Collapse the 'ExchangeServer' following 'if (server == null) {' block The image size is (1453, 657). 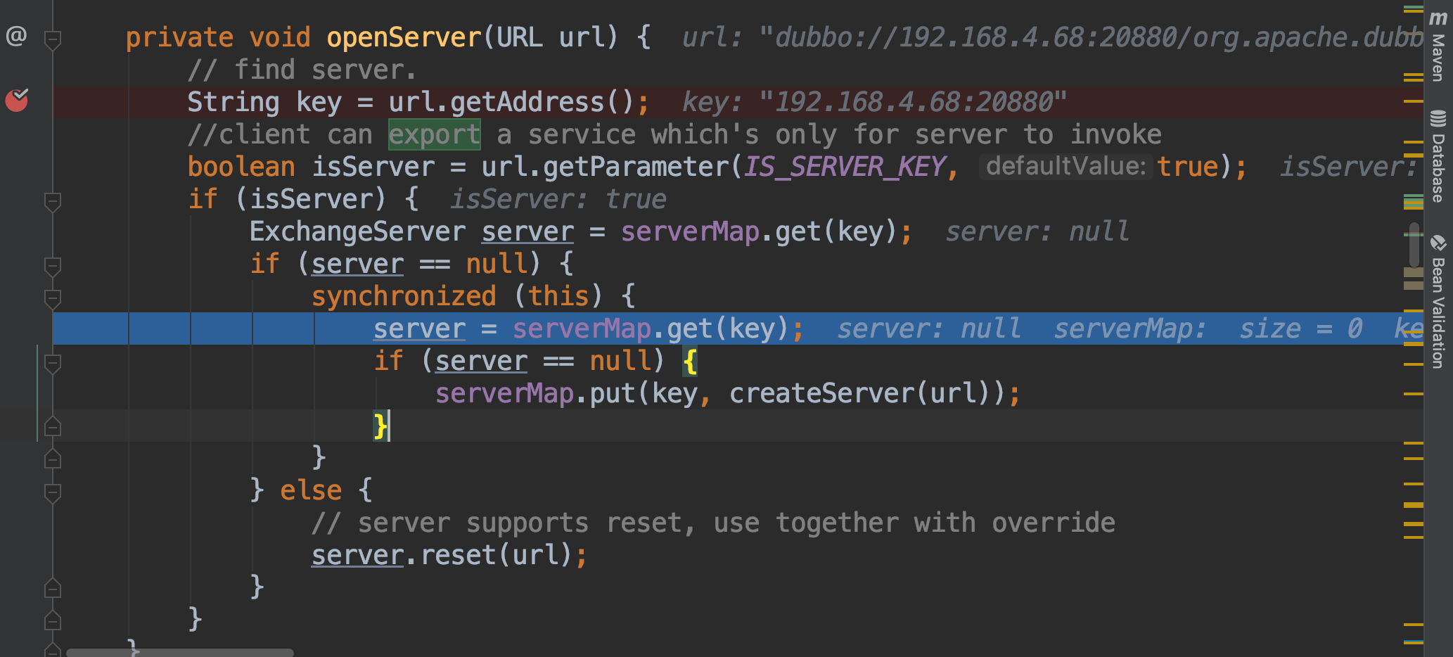coord(53,266)
